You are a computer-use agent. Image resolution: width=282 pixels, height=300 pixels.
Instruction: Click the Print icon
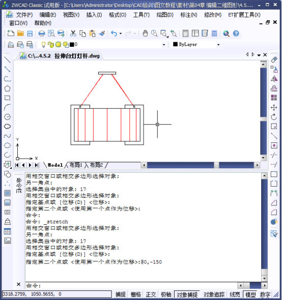pos(42,34)
